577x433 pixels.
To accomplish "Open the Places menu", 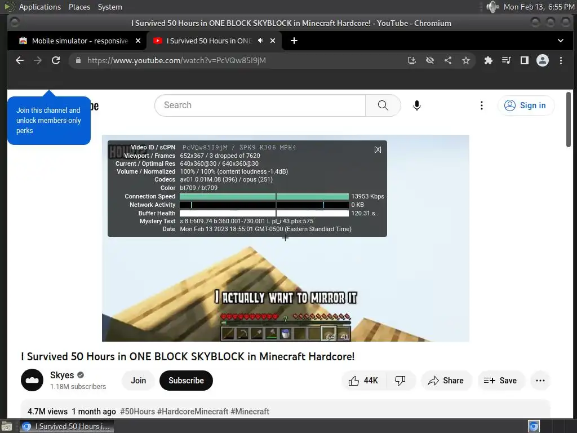I will point(79,7).
